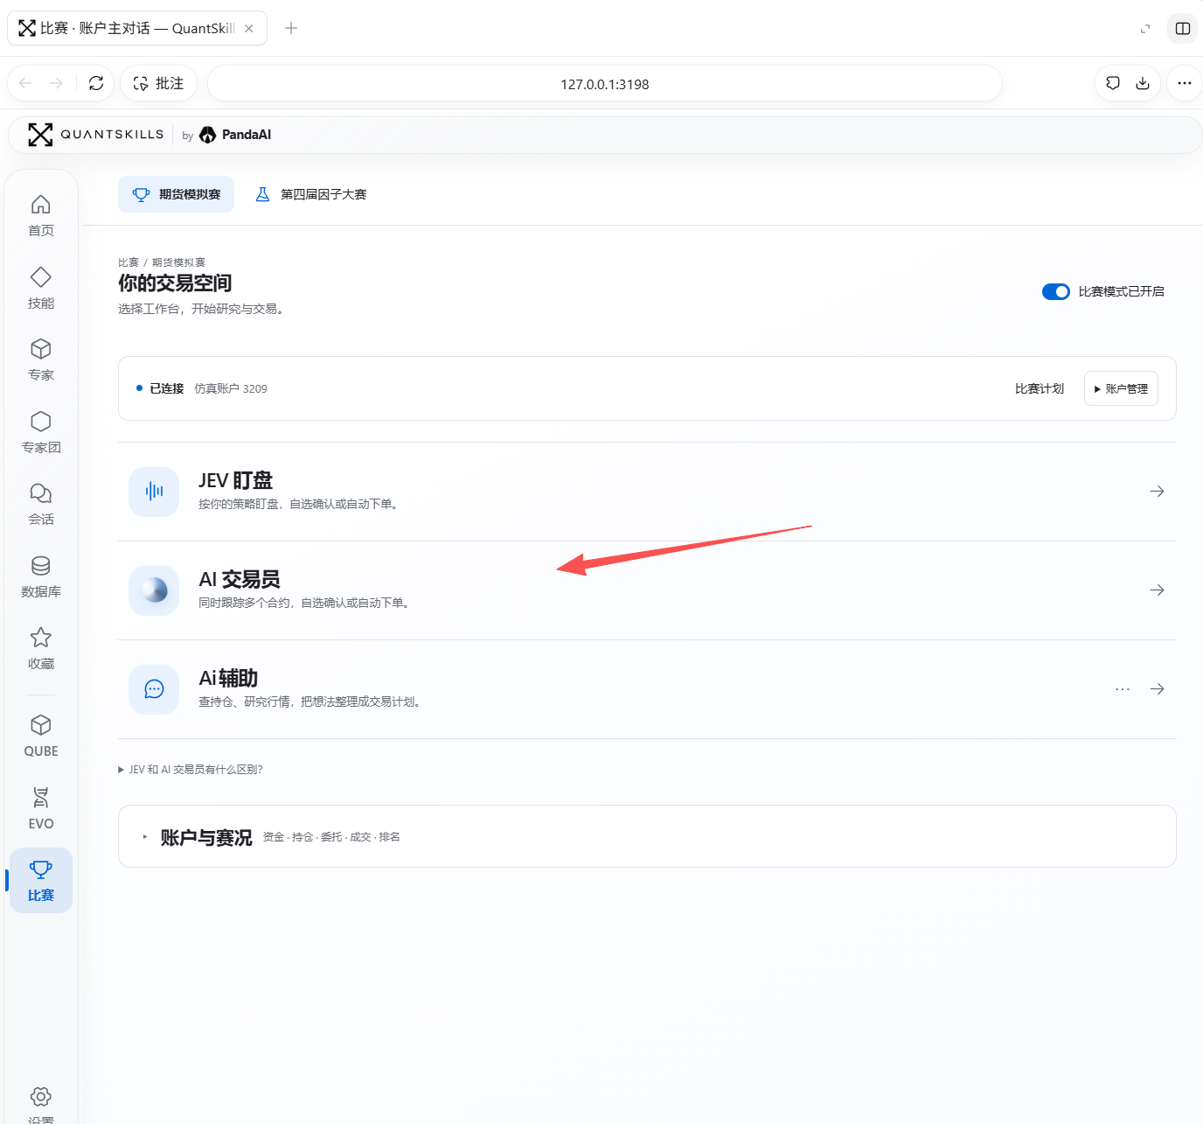Toggle the browser side panel icon
The image size is (1203, 1124).
click(1182, 28)
